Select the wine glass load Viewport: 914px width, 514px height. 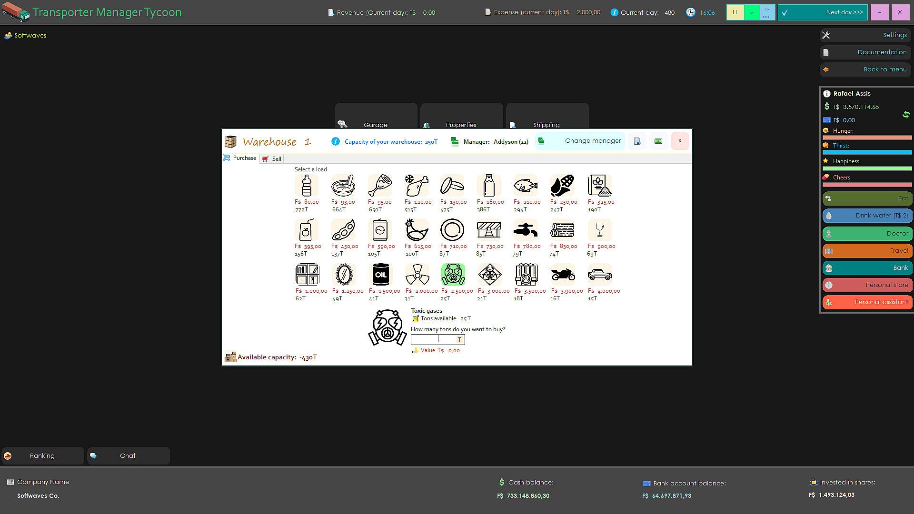599,230
